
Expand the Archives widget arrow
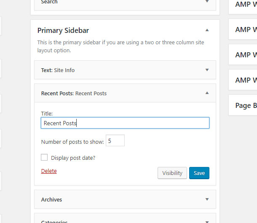(x=207, y=199)
